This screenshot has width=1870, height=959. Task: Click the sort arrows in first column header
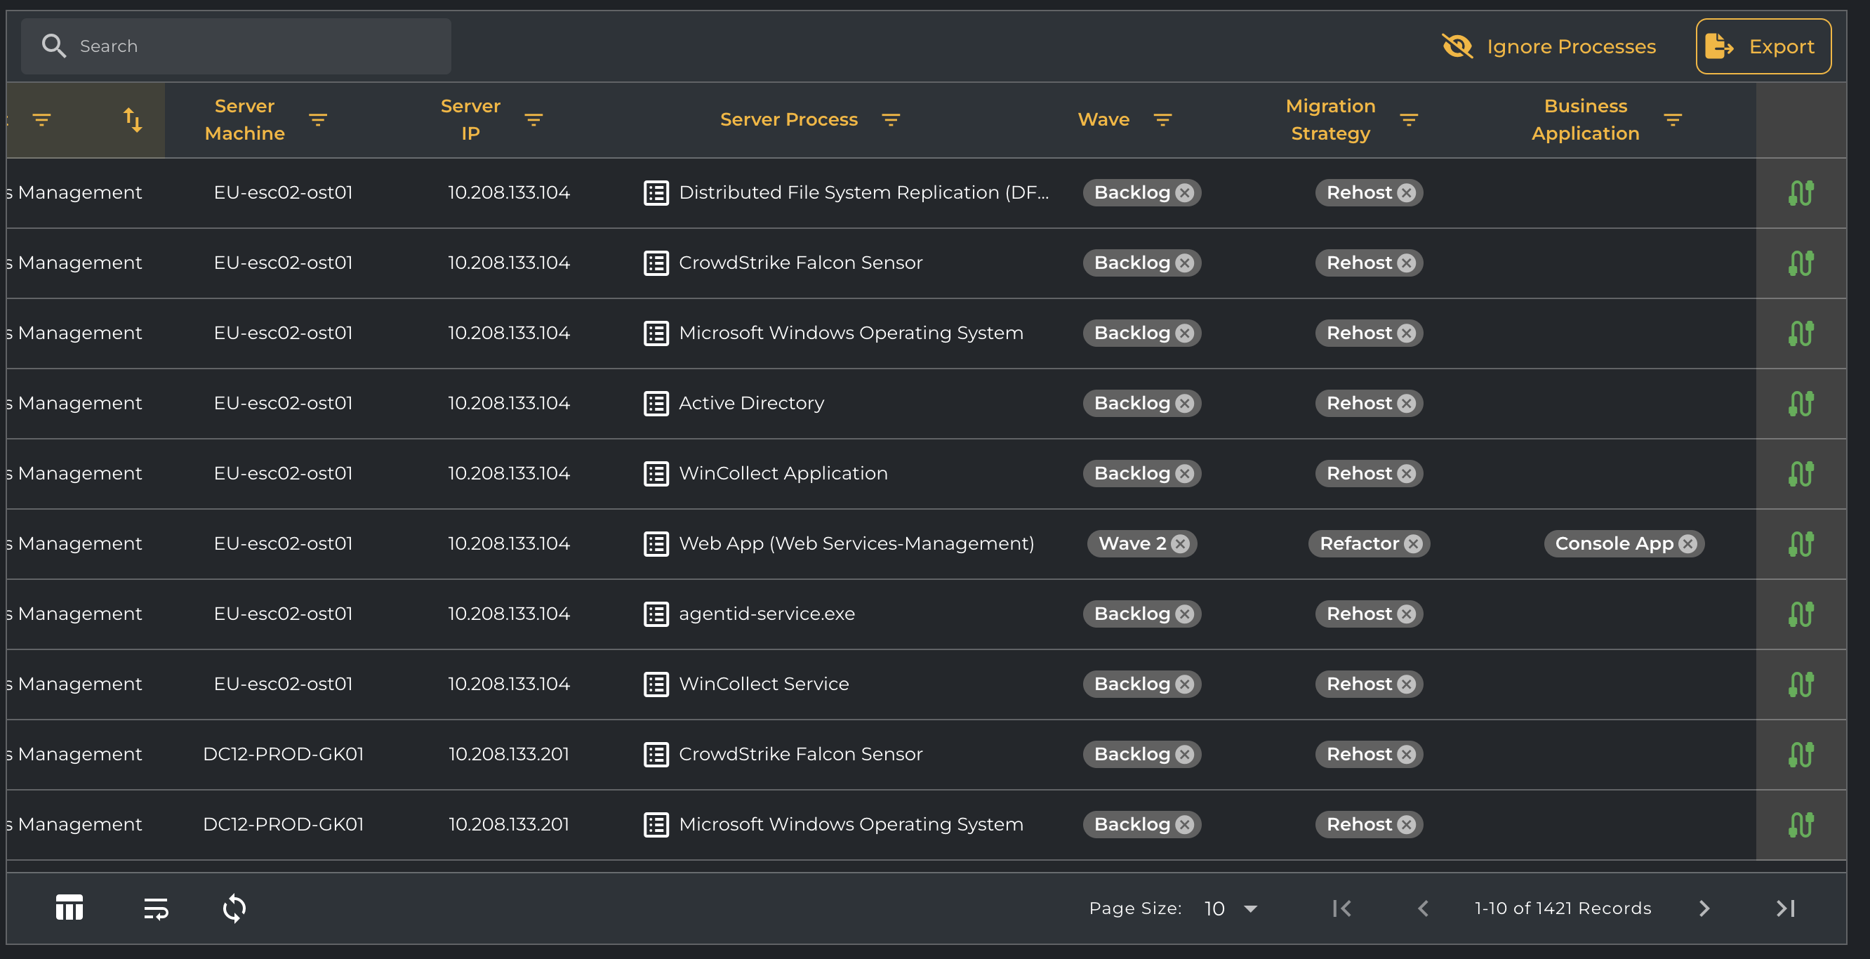point(132,120)
